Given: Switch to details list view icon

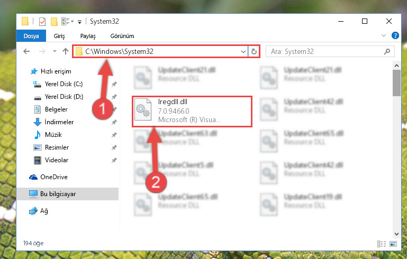Looking at the screenshot, I should [x=382, y=244].
